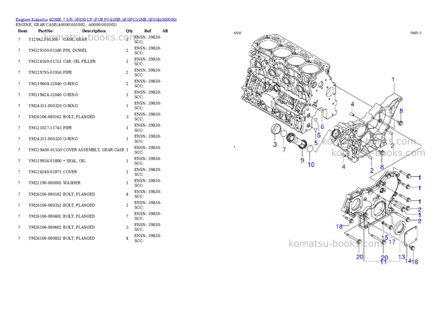Click the 'SEAL, OIL' description
Viewport: 437px width, 309px height.
[76, 161]
